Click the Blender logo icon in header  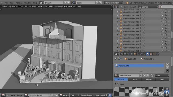coord(127,3)
